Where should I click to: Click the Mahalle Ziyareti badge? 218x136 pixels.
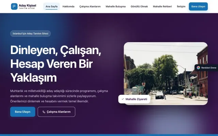tap(134, 99)
